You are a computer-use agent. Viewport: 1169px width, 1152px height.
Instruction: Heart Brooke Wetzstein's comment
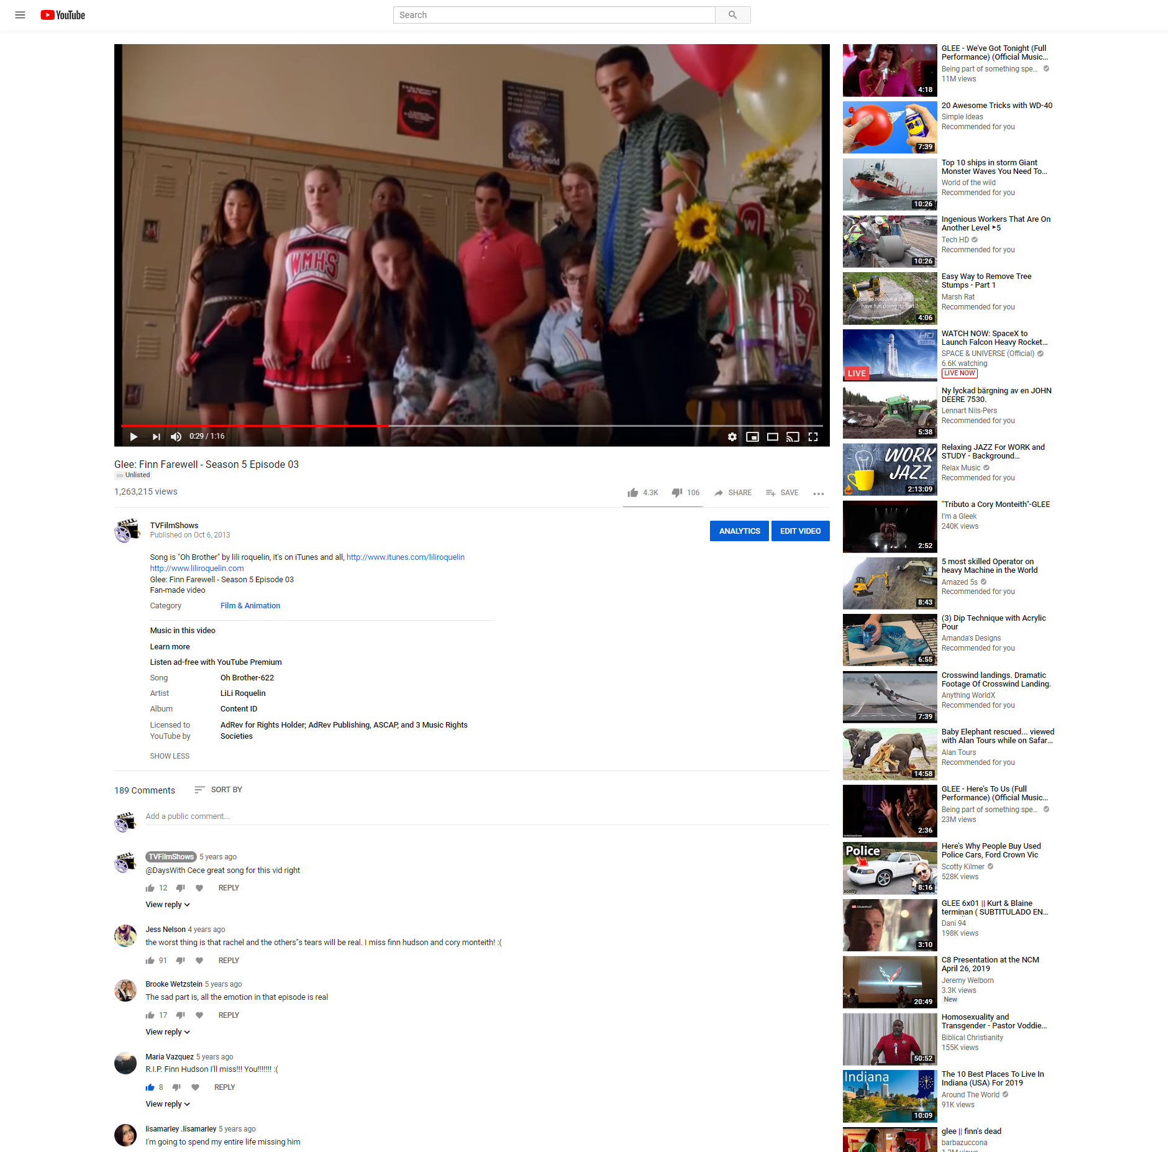point(199,1016)
